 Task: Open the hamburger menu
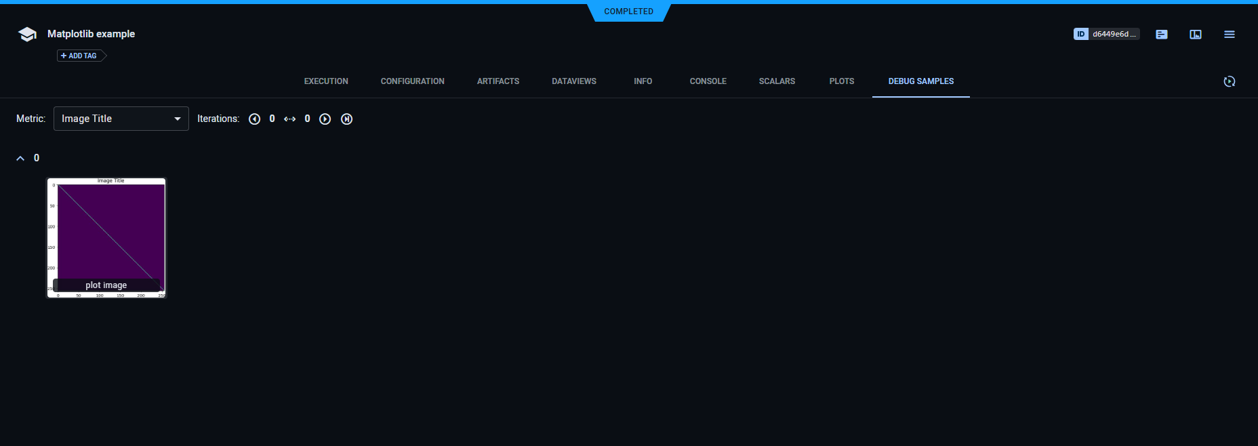click(x=1230, y=34)
